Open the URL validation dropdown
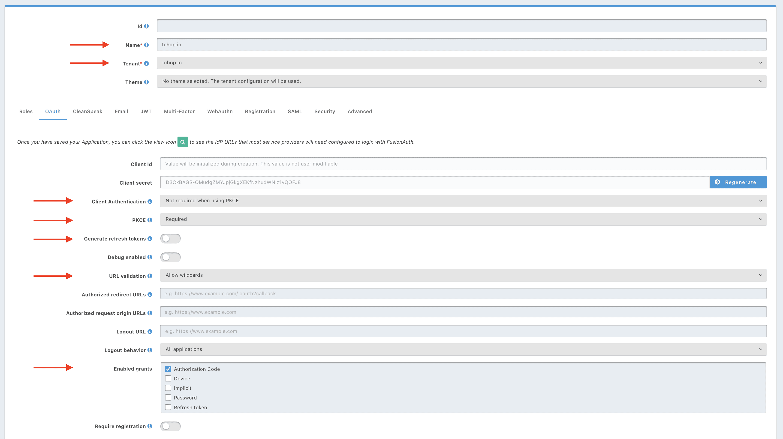 click(x=463, y=275)
